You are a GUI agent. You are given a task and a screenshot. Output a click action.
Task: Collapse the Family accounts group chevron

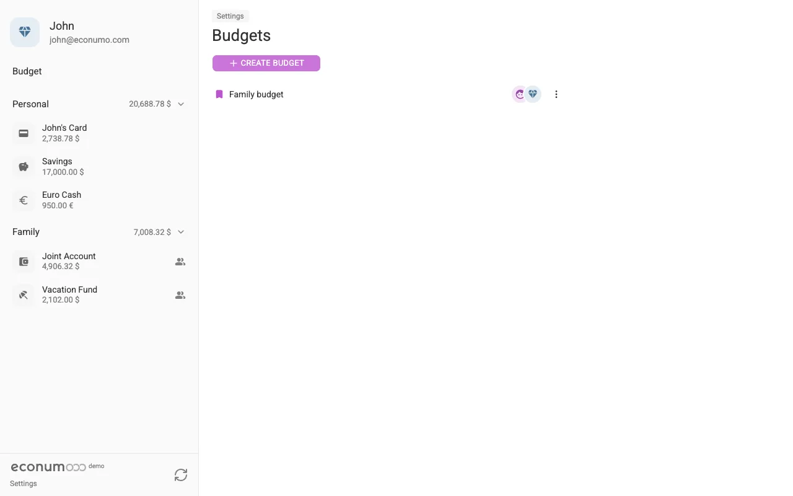pos(181,232)
